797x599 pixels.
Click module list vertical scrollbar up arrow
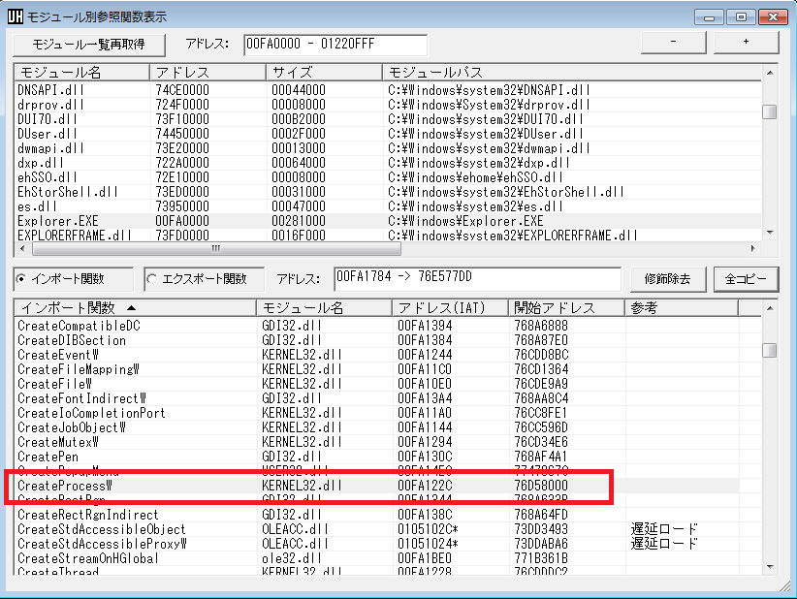tap(770, 73)
